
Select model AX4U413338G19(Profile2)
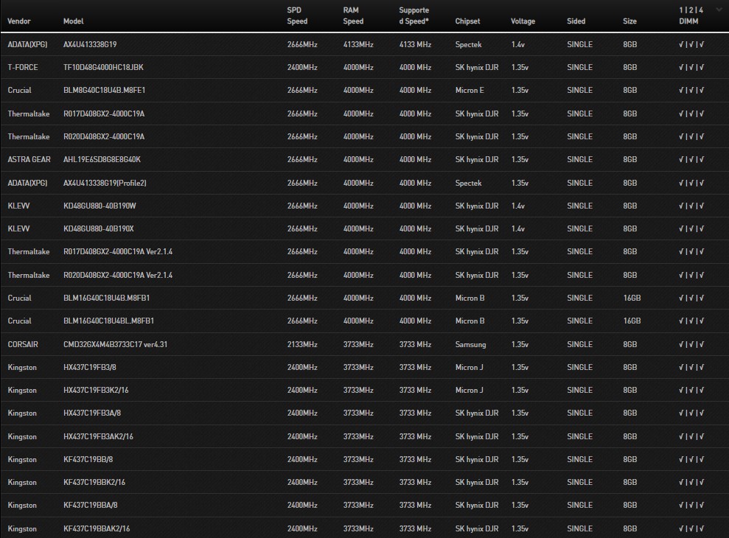[x=105, y=184]
